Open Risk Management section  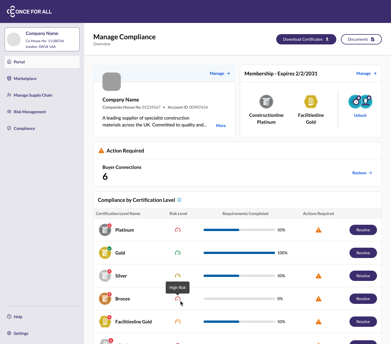pos(42,112)
